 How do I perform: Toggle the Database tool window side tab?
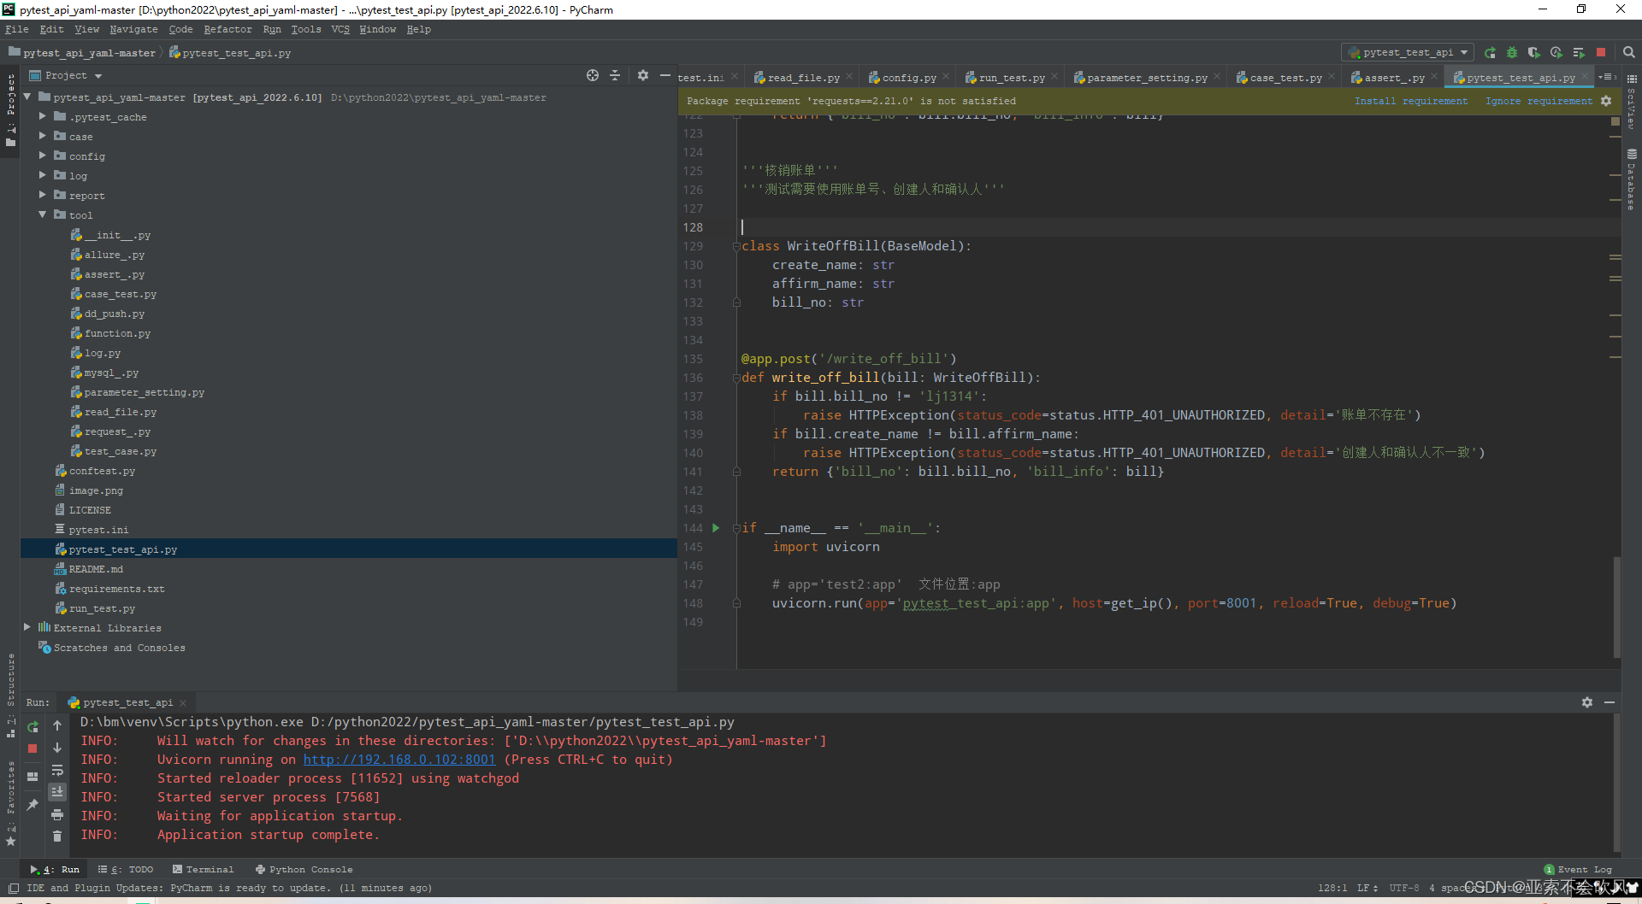(x=1632, y=179)
